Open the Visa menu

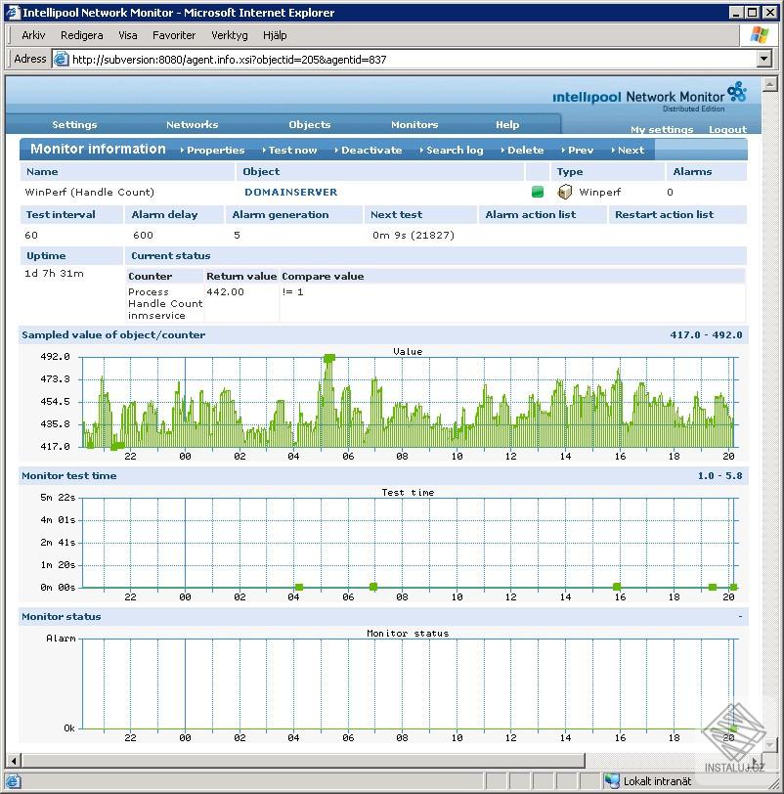click(x=127, y=35)
